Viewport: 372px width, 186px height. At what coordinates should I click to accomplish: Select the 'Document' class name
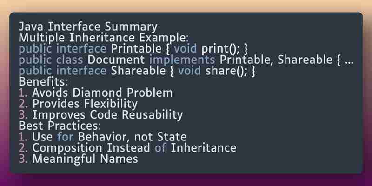(116, 60)
